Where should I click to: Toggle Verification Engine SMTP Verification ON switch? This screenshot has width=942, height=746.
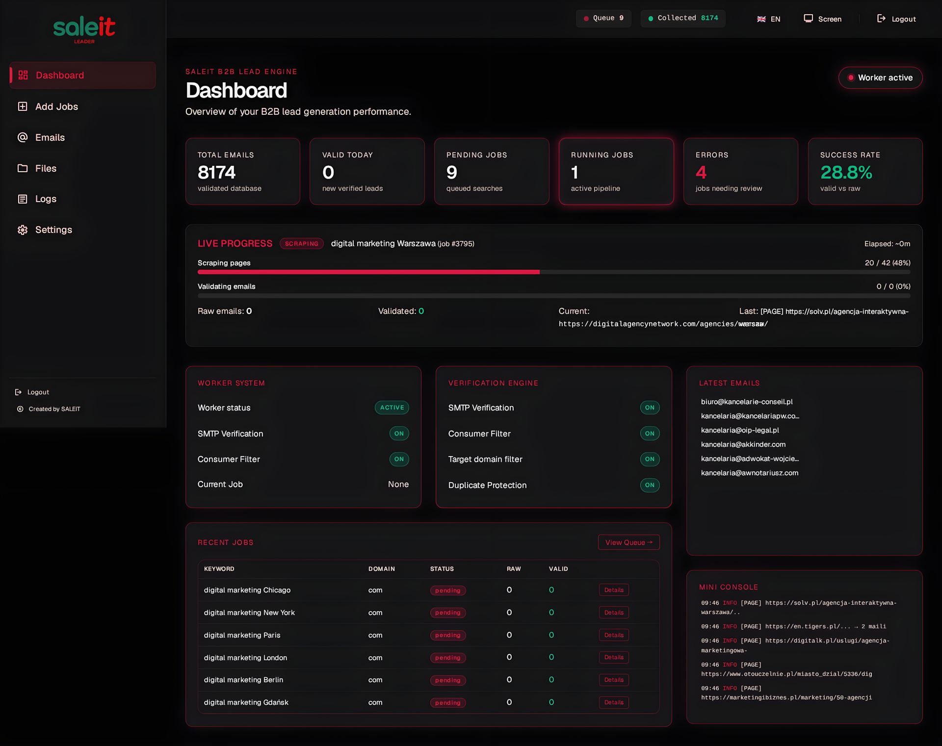click(x=650, y=408)
